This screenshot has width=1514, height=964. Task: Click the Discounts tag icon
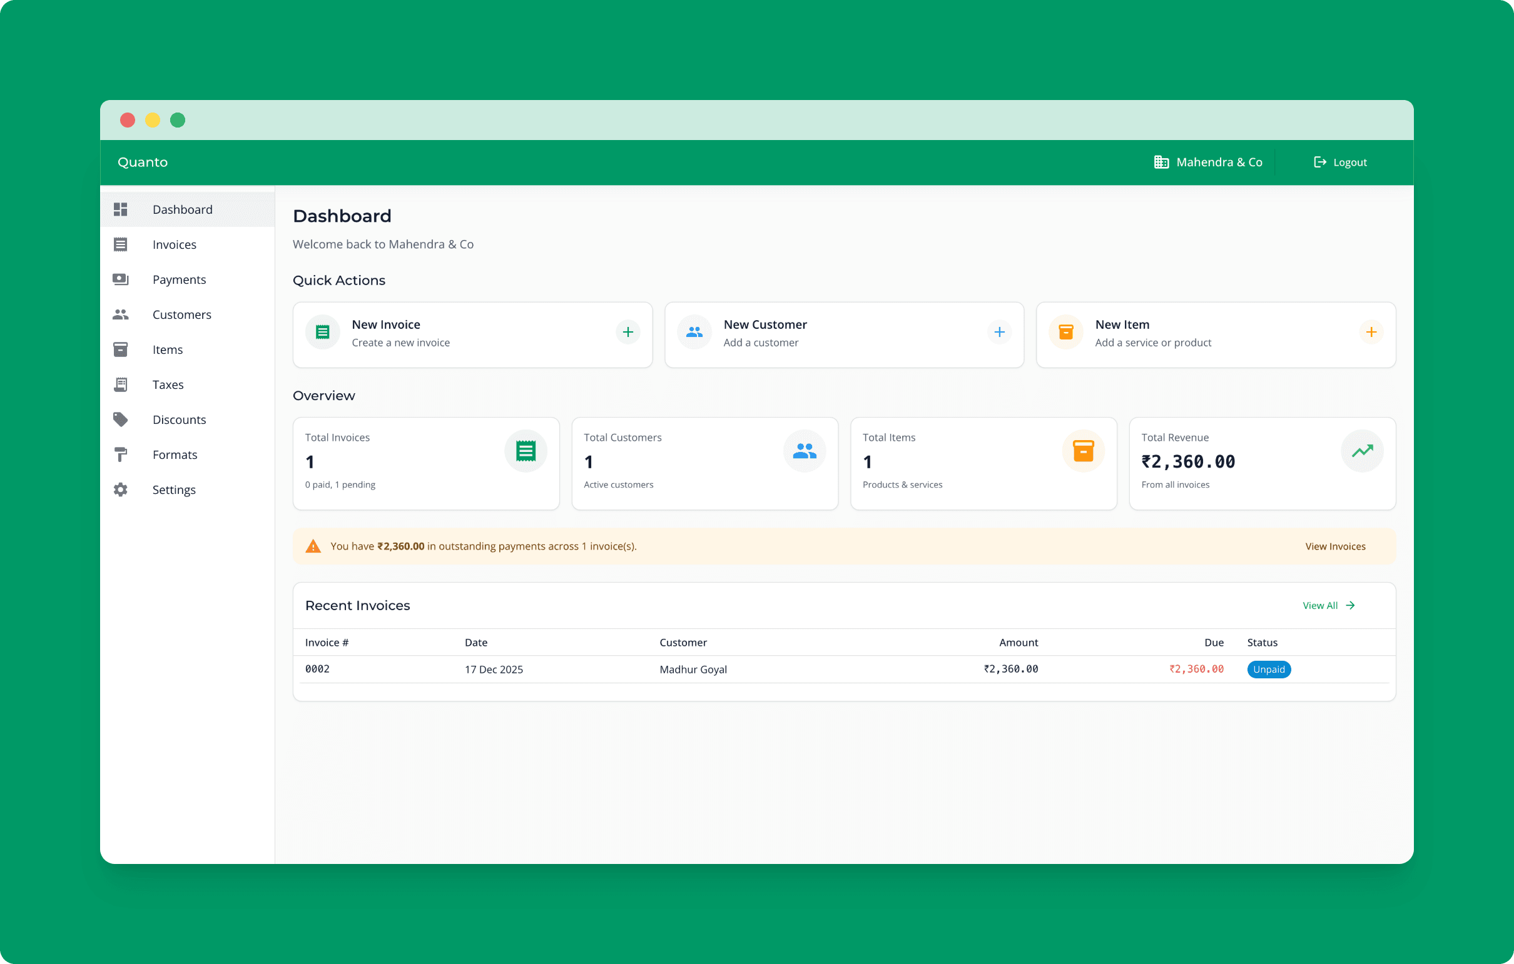pyautogui.click(x=120, y=419)
